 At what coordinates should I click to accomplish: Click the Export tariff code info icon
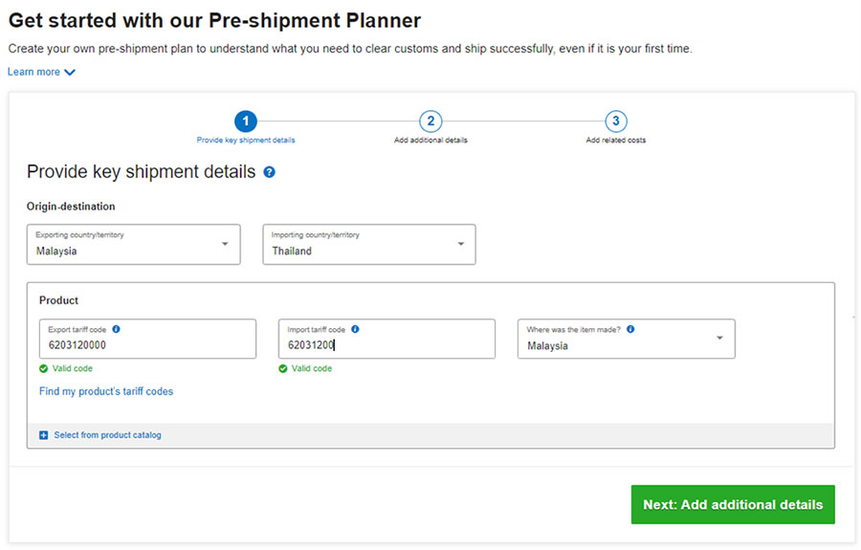tap(116, 329)
